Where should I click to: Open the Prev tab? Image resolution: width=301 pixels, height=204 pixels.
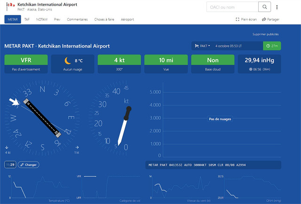click(x=57, y=19)
